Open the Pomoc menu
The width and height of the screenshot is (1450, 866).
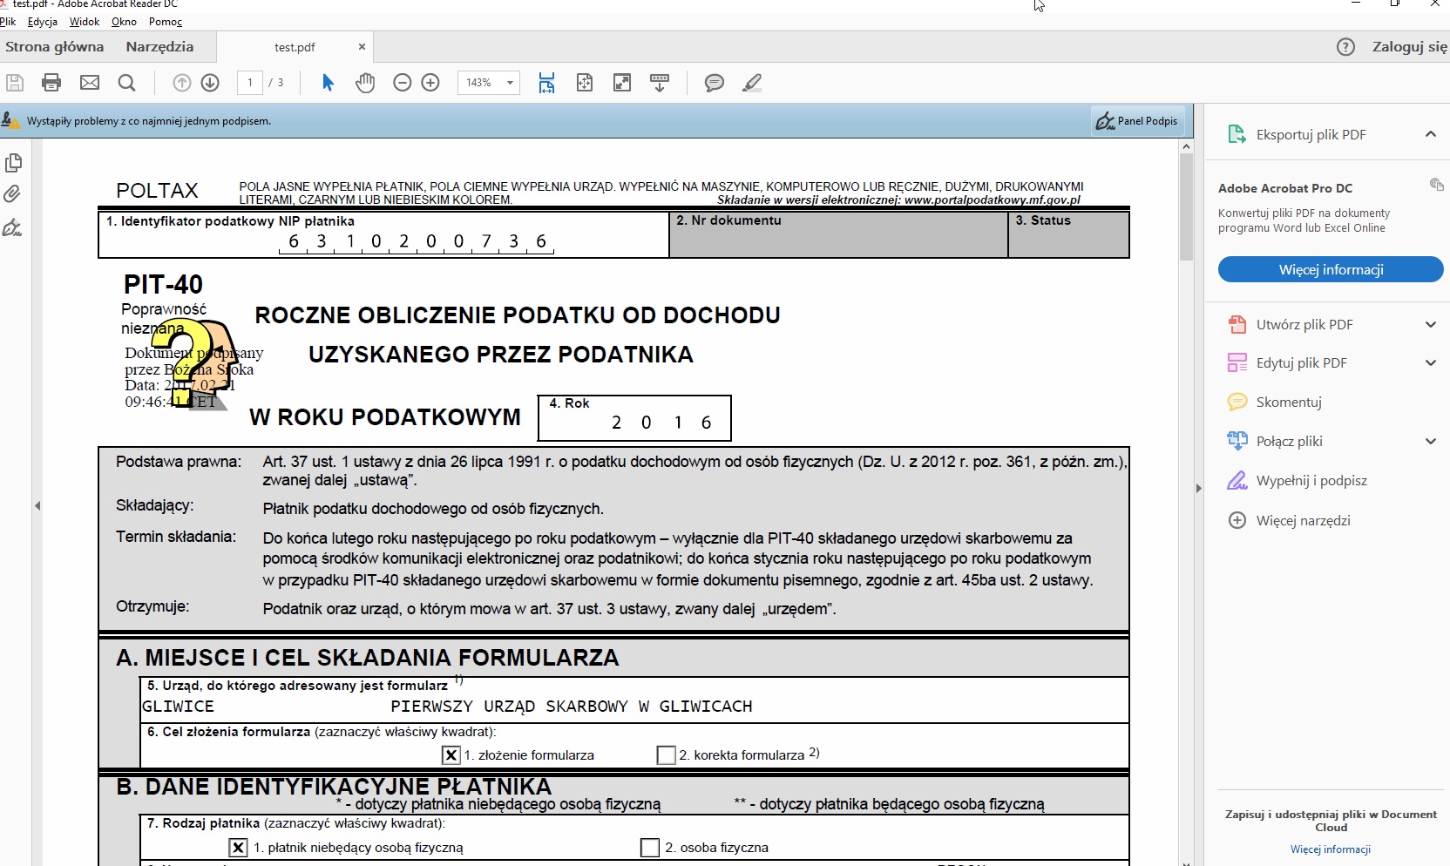click(x=166, y=22)
